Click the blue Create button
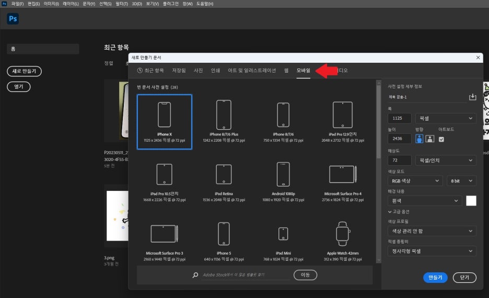489x298 pixels. click(435, 278)
